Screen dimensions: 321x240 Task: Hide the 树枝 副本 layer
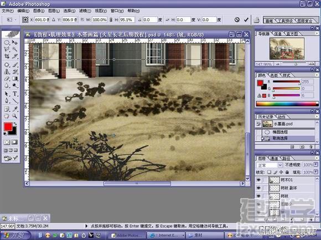click(259, 188)
